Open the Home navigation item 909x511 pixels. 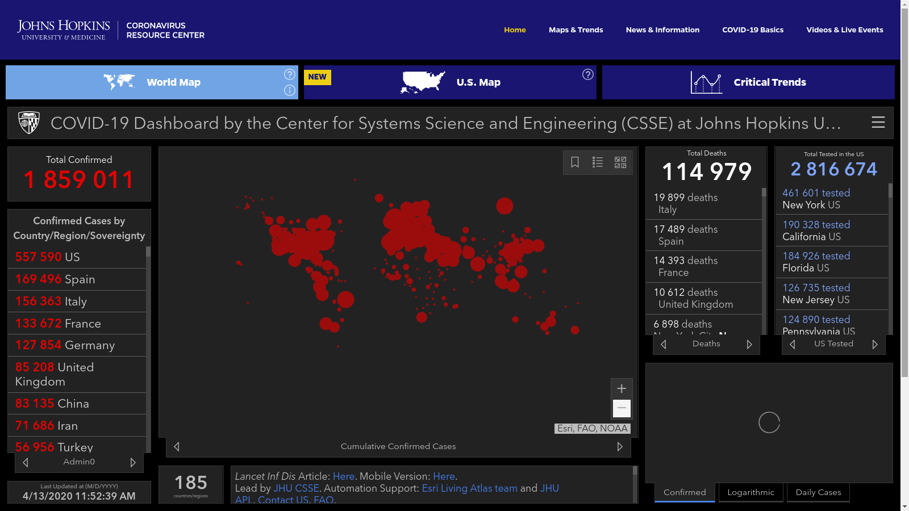(x=515, y=30)
